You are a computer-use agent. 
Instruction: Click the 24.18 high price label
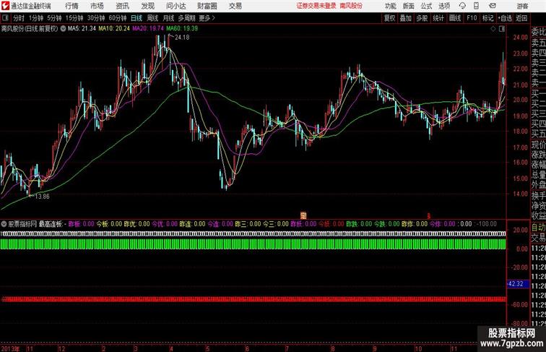click(182, 38)
